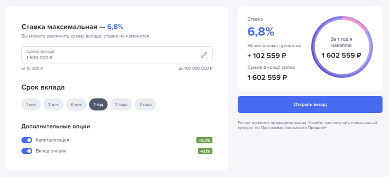
Task: Click the Дополнительные опции heading
Action: [55, 126]
